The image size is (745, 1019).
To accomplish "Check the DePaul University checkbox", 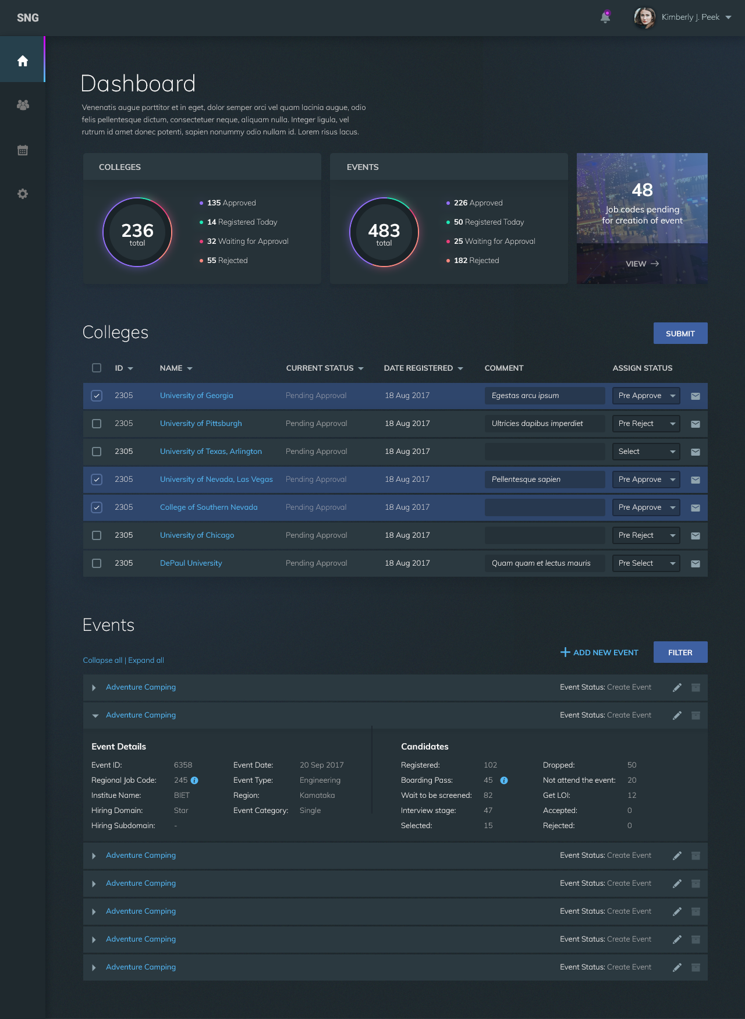I will pyautogui.click(x=97, y=563).
